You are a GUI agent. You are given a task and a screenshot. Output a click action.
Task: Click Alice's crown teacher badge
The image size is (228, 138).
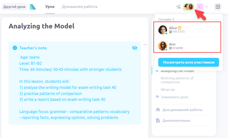(180, 28)
